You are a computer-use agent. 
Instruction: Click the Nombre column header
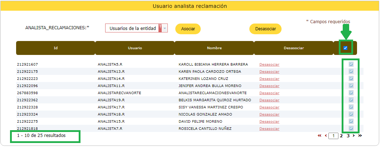[x=214, y=48]
